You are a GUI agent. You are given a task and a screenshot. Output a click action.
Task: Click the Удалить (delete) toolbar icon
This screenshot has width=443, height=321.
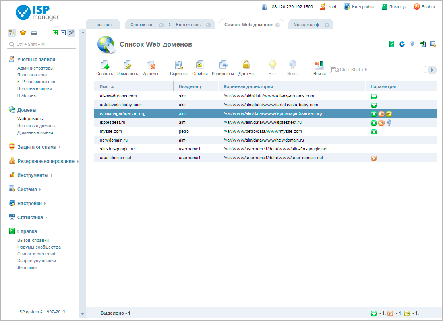(x=151, y=65)
